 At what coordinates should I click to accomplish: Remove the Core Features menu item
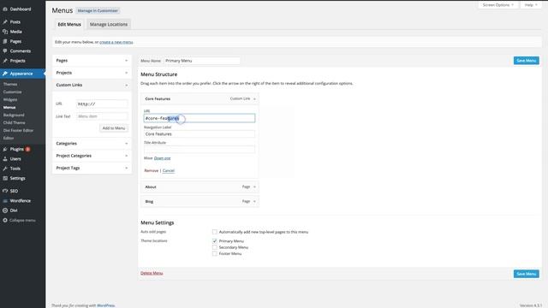click(152, 170)
